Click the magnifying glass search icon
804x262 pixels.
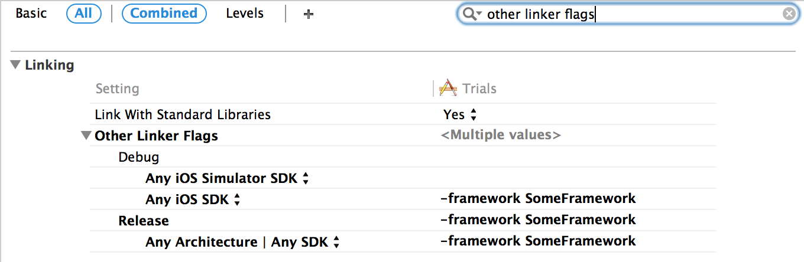pos(471,14)
